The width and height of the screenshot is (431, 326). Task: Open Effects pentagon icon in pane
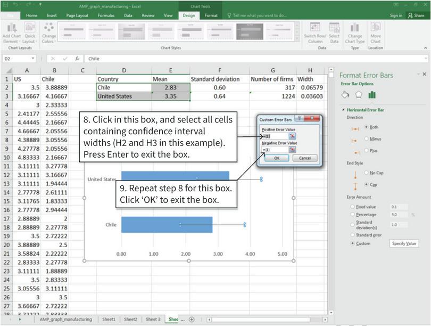359,95
